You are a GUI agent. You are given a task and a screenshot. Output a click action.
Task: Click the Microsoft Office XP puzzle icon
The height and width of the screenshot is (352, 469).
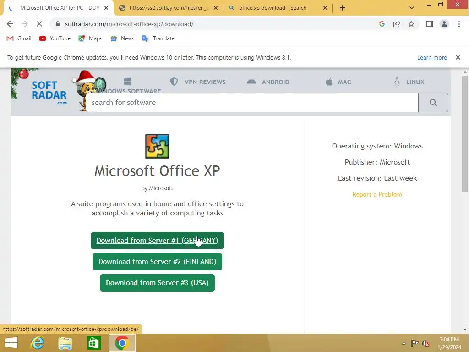point(158,146)
